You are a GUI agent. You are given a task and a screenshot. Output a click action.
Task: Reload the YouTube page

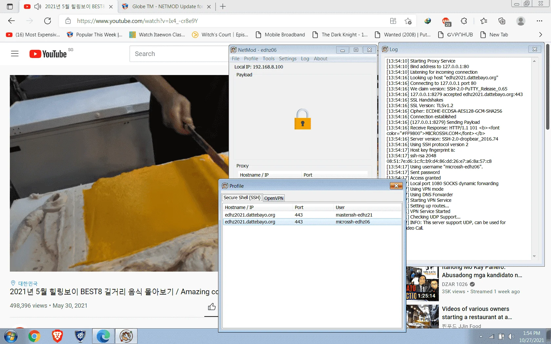48,21
